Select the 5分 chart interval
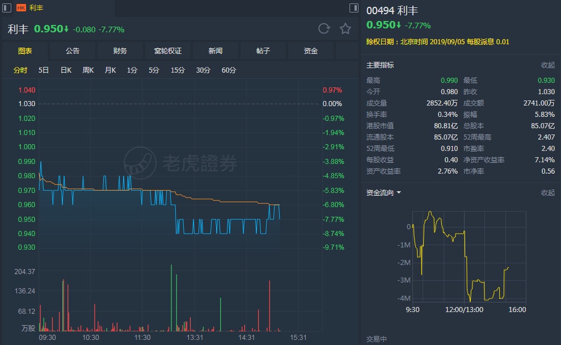Viewport: 561px width, 345px height. click(x=154, y=70)
